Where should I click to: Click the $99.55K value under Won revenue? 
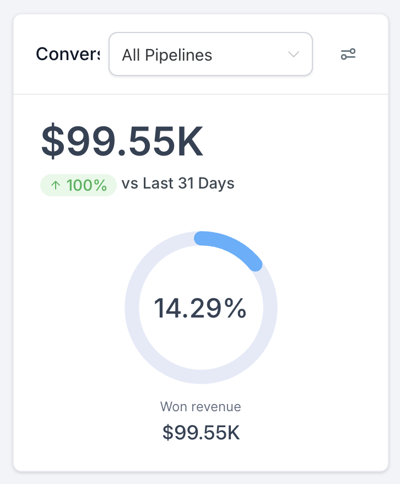[201, 432]
